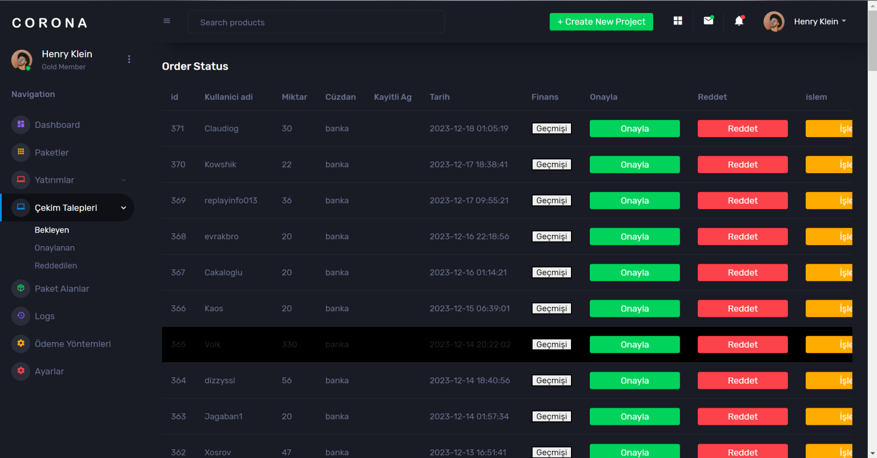
Task: Click the apps grid icon in top bar
Action: tap(678, 21)
